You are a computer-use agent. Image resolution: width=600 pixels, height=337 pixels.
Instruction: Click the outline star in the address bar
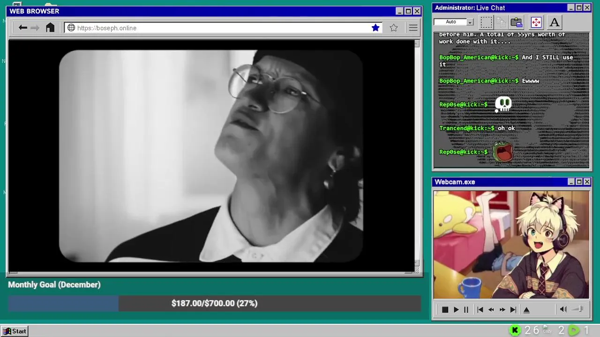pyautogui.click(x=394, y=28)
